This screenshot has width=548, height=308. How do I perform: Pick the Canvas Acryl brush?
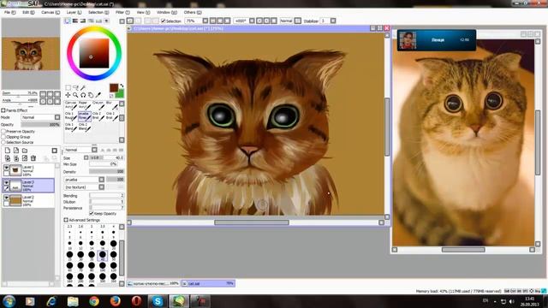click(71, 104)
